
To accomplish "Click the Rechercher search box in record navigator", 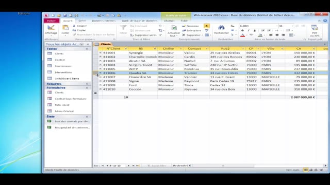I will click(x=180, y=165).
